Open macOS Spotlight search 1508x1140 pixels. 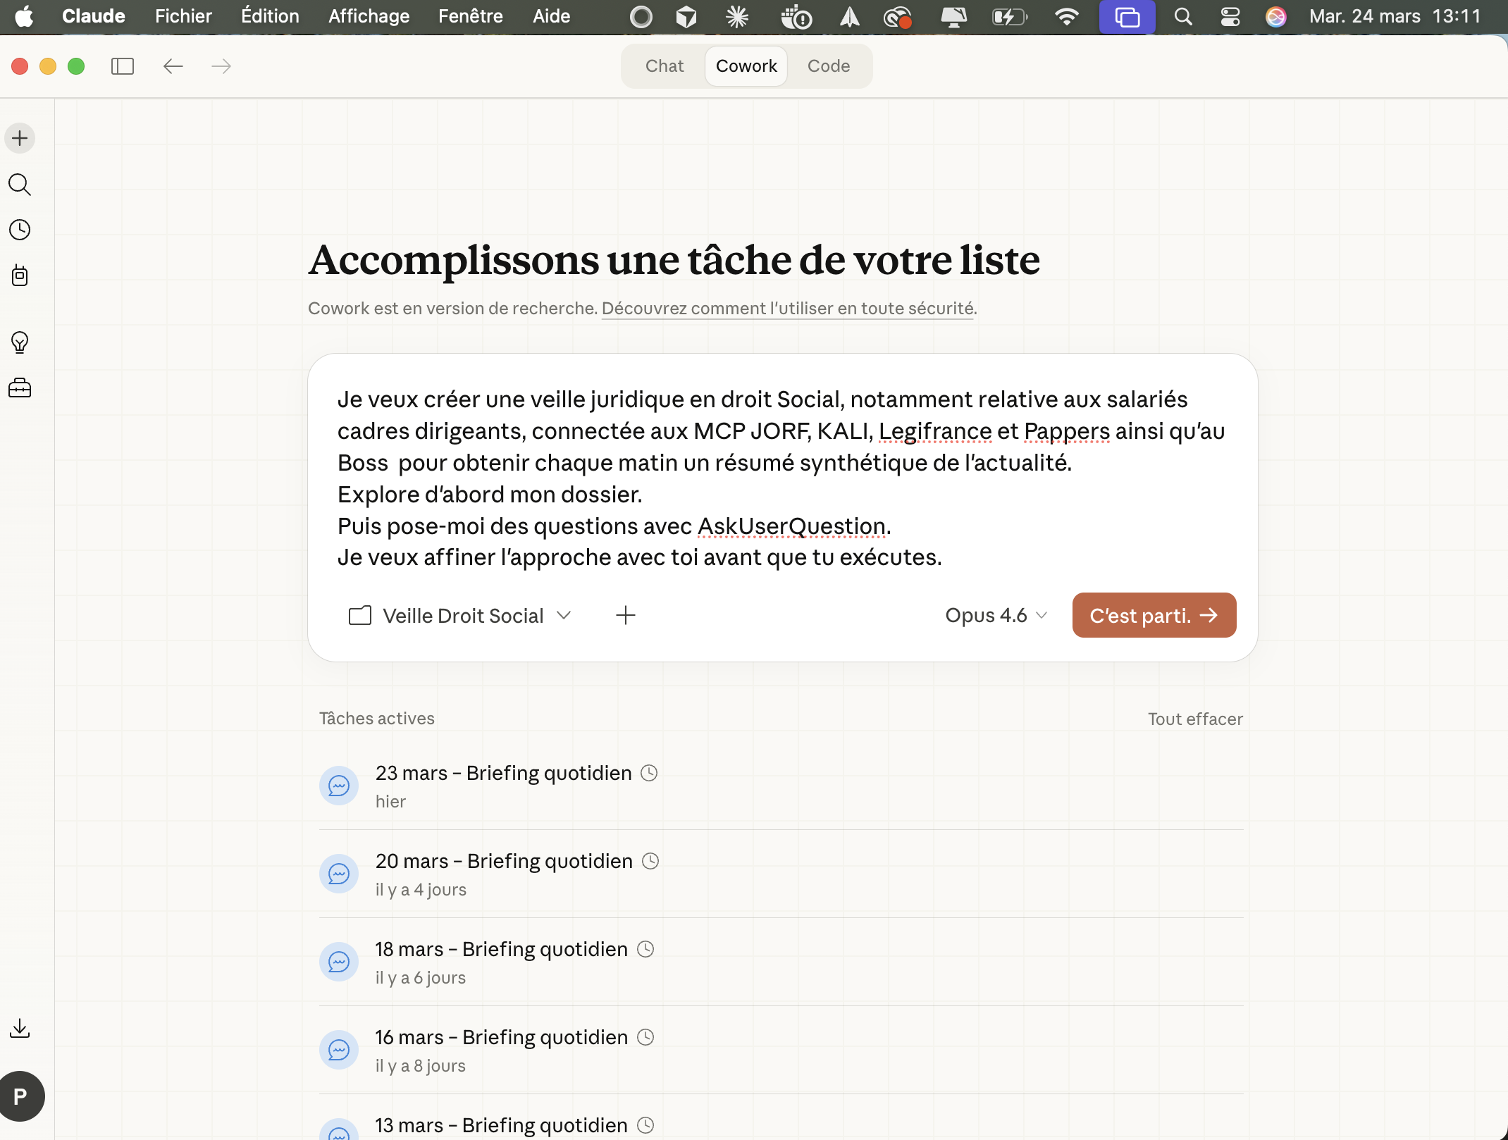[x=1183, y=16]
